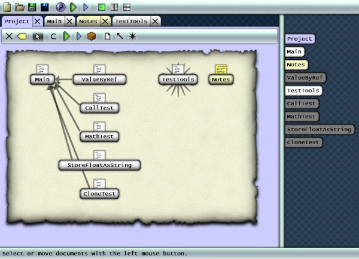This screenshot has width=359, height=259.
Task: Select the StoreFloatAsString node on the canvas
Action: point(99,165)
